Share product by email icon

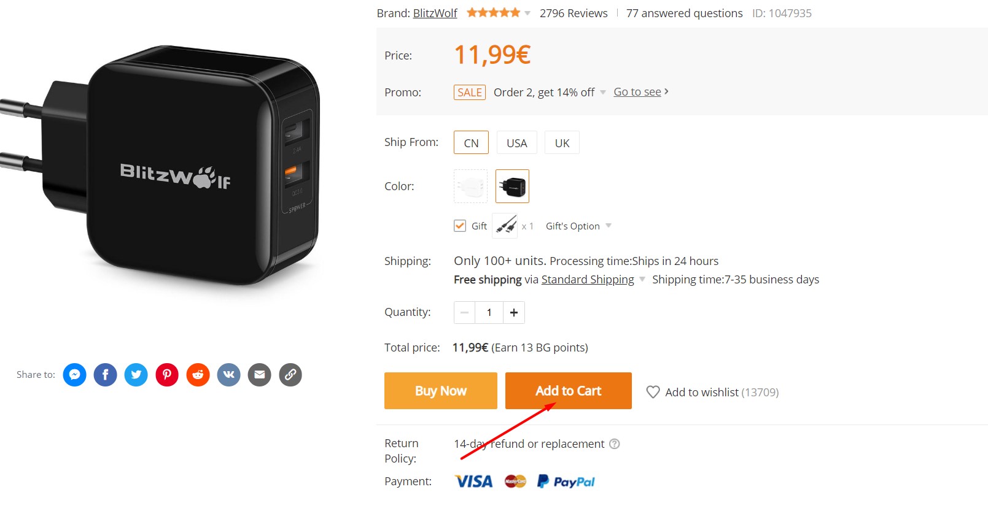click(x=260, y=375)
